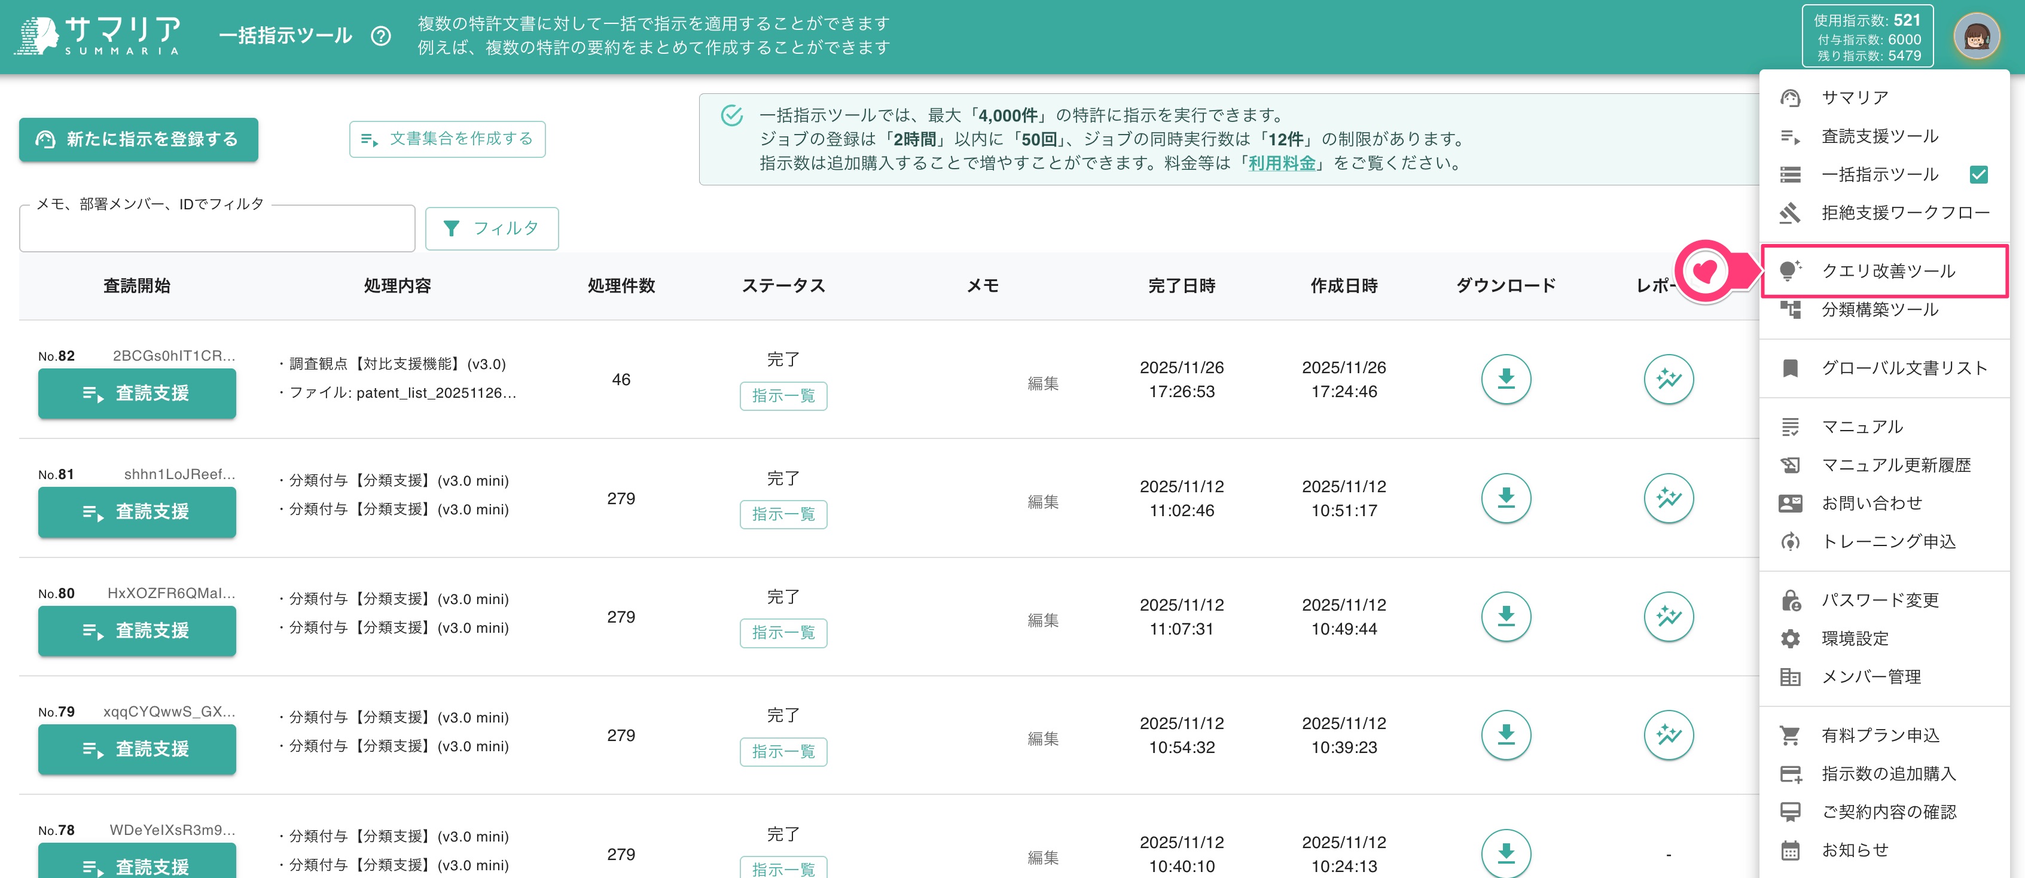Start 査読支援 for job No.80

pyautogui.click(x=137, y=631)
